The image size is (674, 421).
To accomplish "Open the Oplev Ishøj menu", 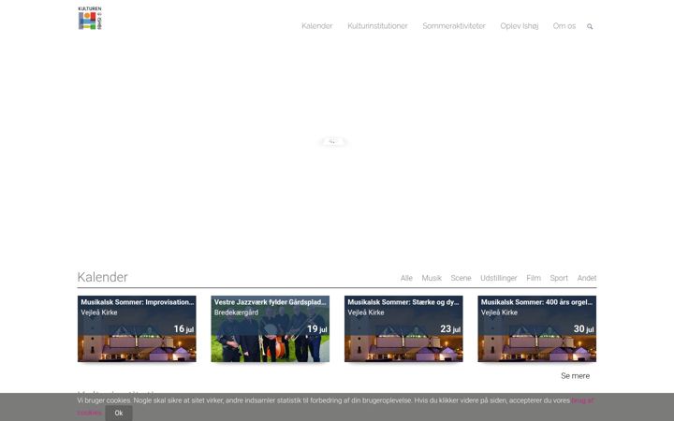I will (520, 26).
